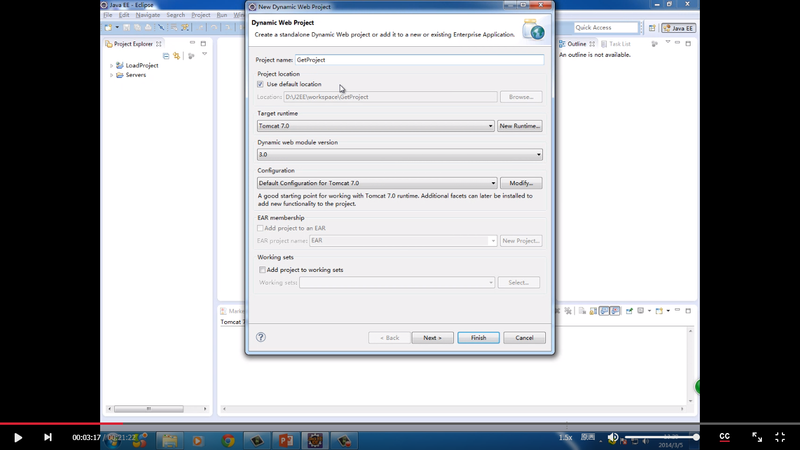This screenshot has height=450, width=800.
Task: Click Collapse All icon in Project Explorer
Action: click(166, 56)
